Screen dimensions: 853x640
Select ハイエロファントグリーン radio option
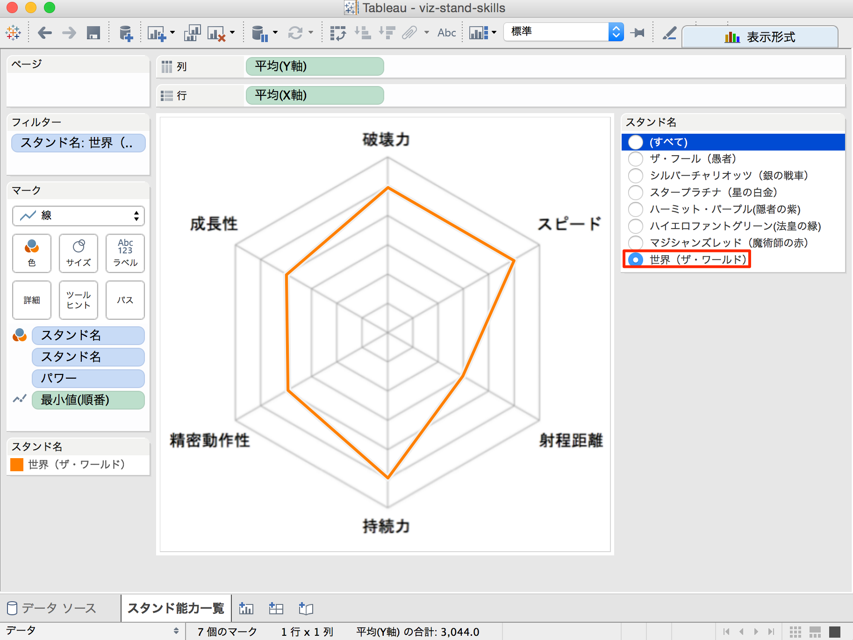(636, 226)
